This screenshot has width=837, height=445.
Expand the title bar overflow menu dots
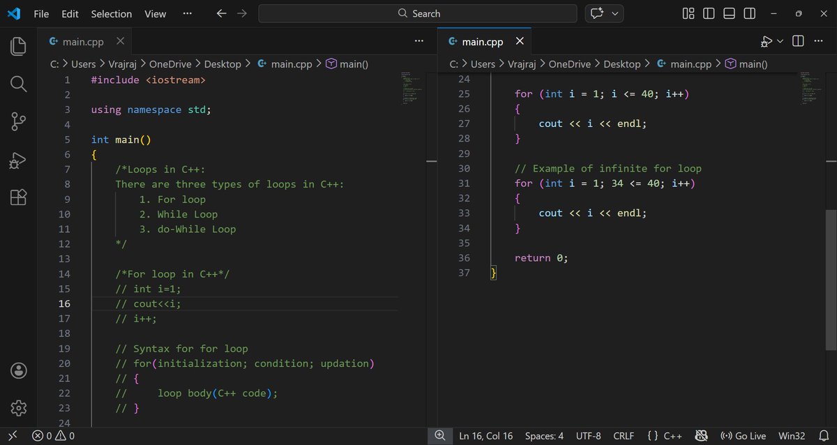[x=187, y=13]
